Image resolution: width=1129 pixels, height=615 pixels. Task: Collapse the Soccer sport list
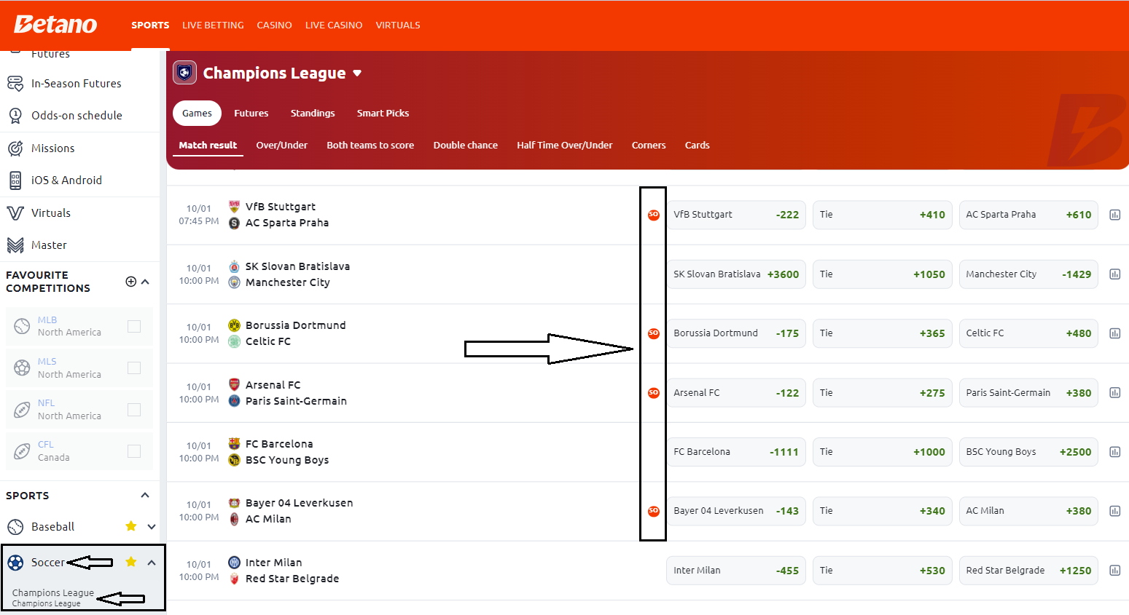152,563
